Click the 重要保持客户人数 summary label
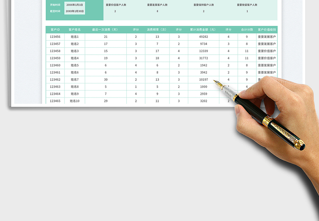Screen dimensions: 319x221 pyautogui.click(x=204, y=5)
